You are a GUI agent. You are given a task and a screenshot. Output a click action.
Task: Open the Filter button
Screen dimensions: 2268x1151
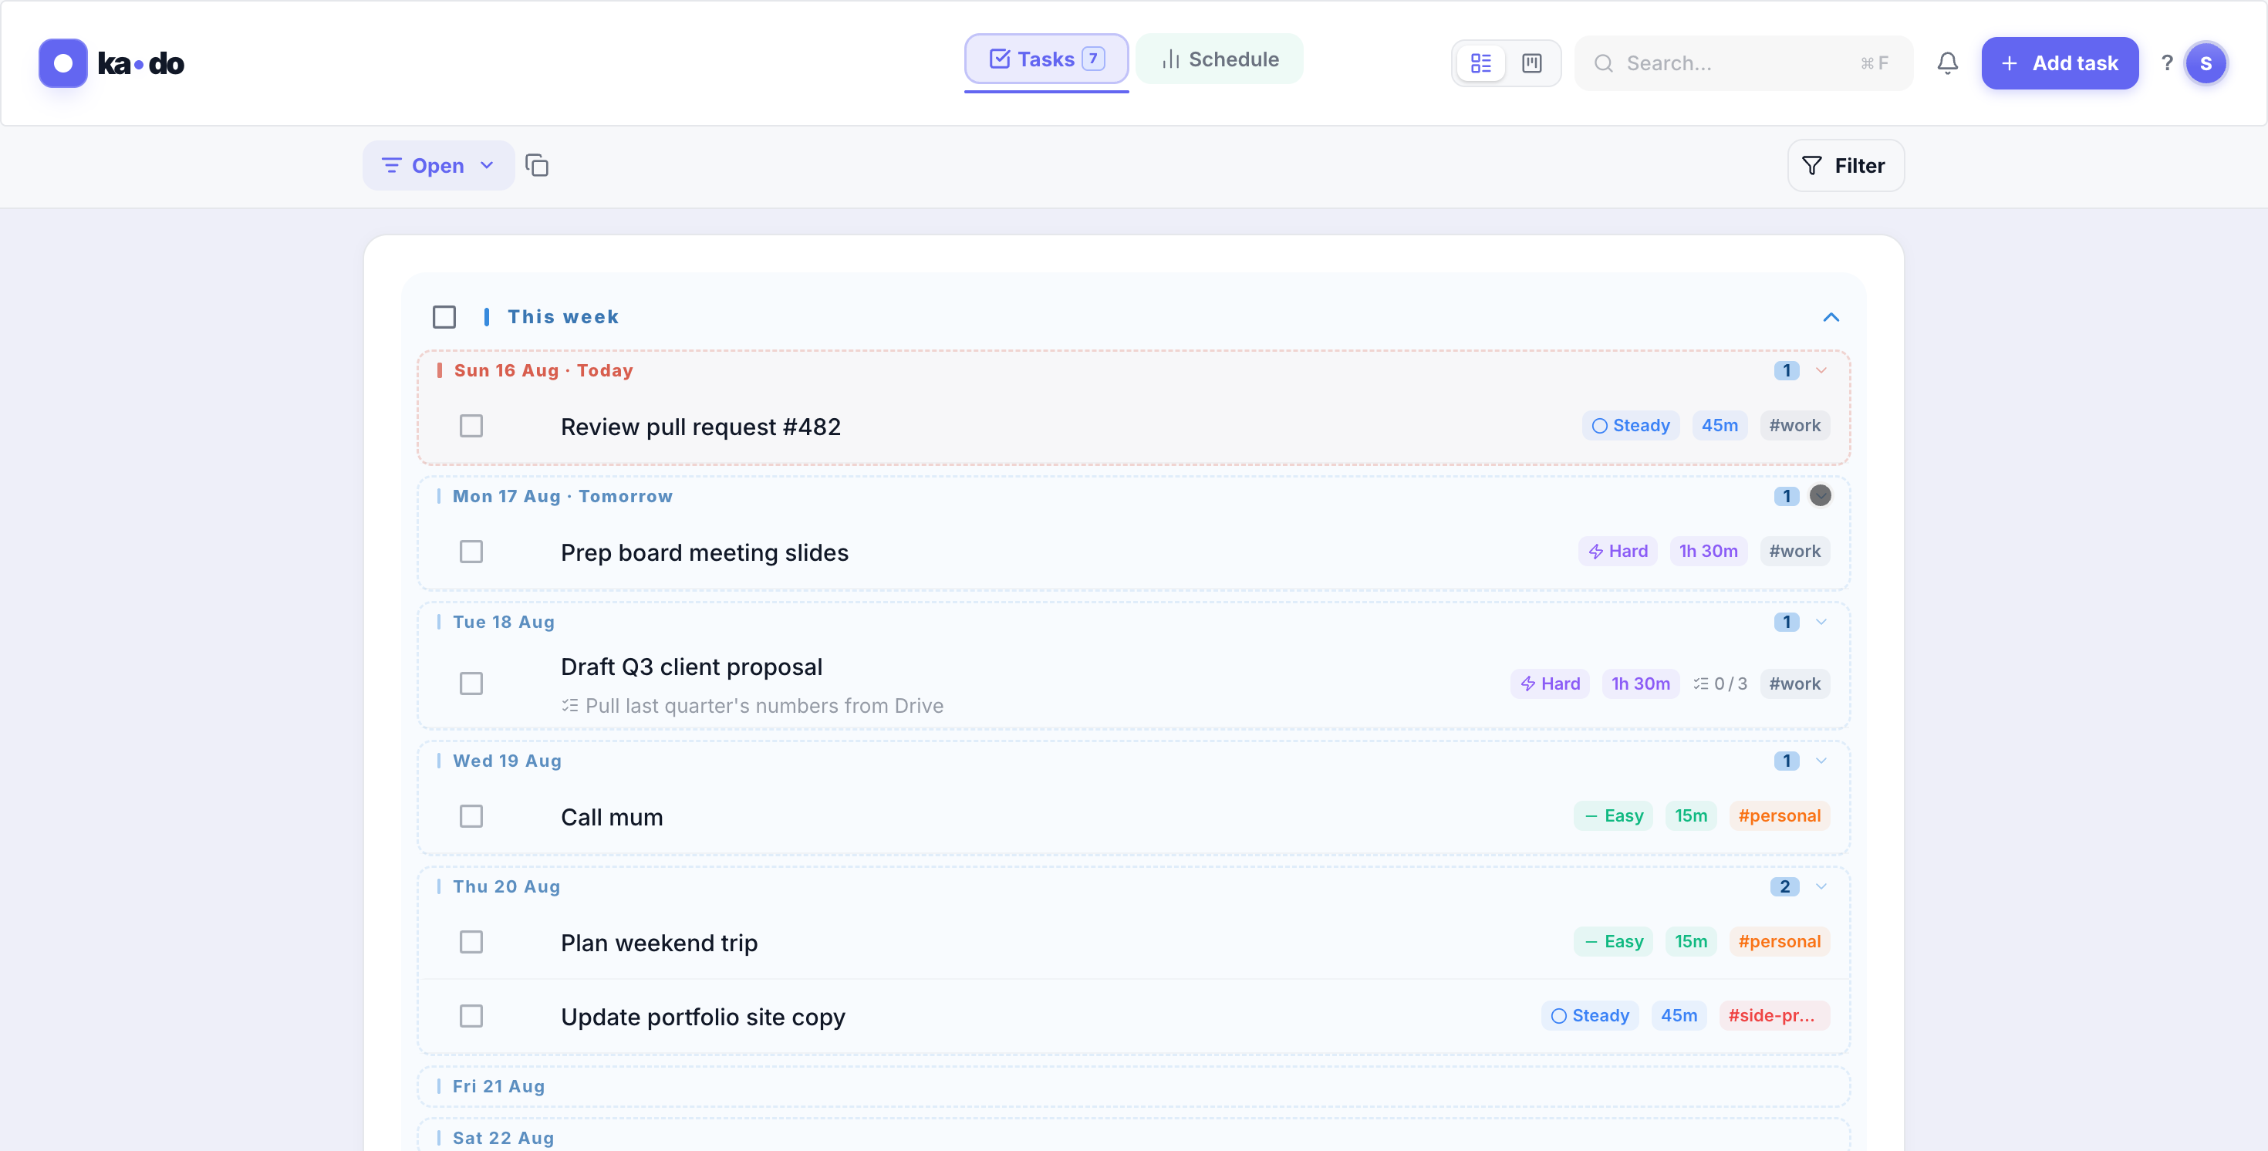(1845, 166)
